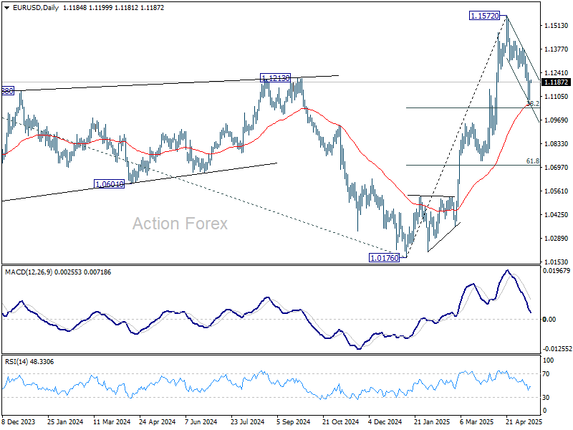Click the MACD(12,26,9) indicator label
573x430 pixels.
[x=29, y=272]
